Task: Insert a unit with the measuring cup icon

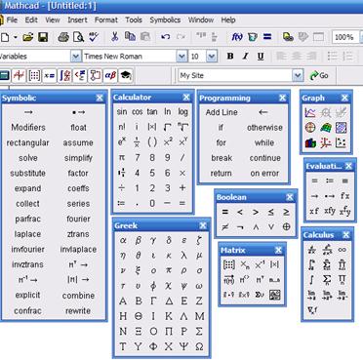Action: tap(253, 37)
